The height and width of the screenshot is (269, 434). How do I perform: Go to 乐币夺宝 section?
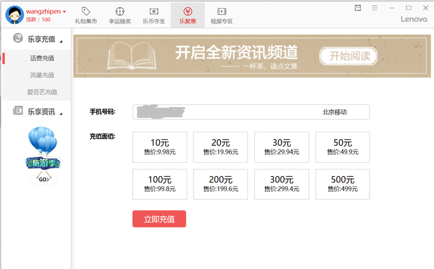tap(154, 15)
